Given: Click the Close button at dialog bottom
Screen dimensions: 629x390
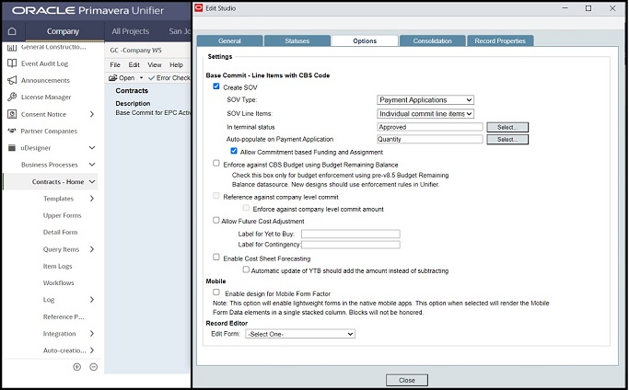Looking at the screenshot, I should coord(407,380).
